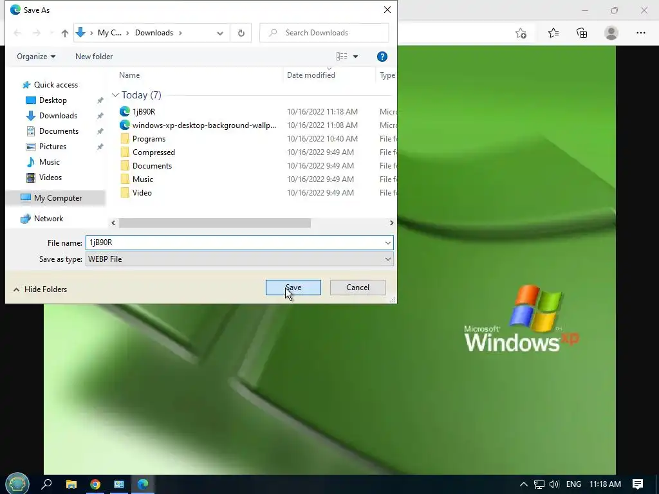The image size is (659, 494).
Task: Open Edge profile avatar
Action: pos(611,33)
